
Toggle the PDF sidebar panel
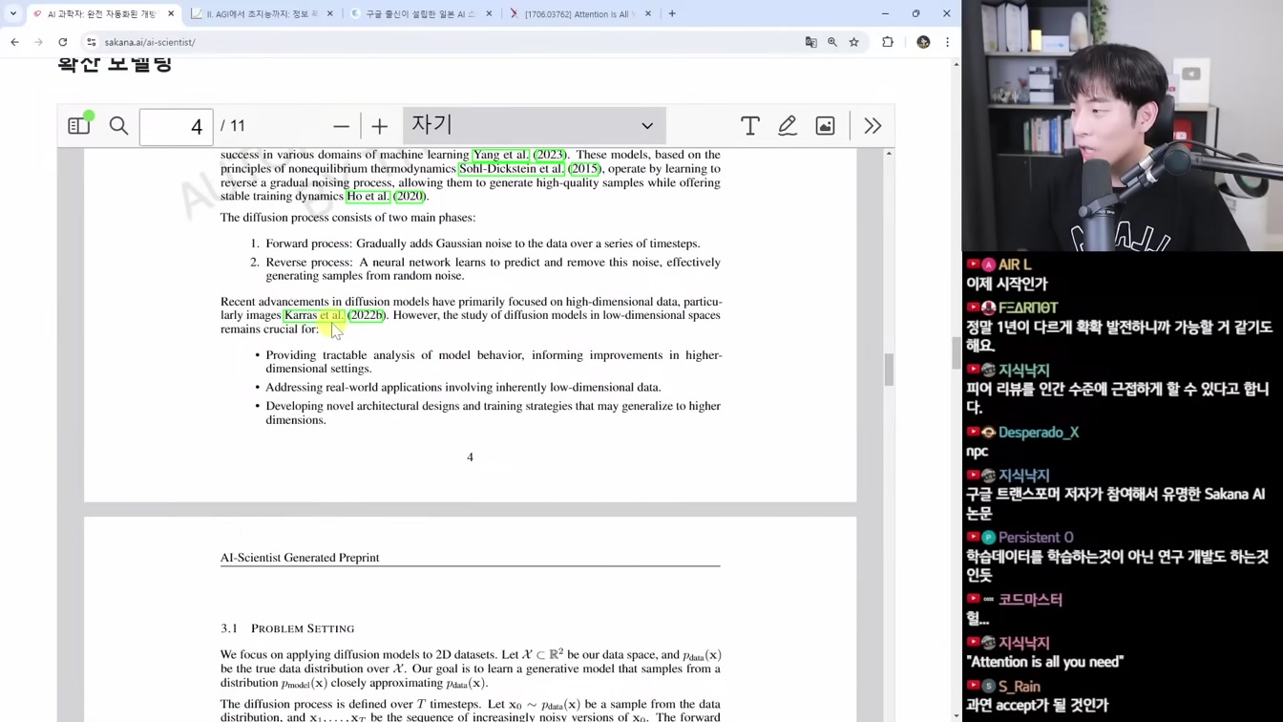[x=79, y=126]
